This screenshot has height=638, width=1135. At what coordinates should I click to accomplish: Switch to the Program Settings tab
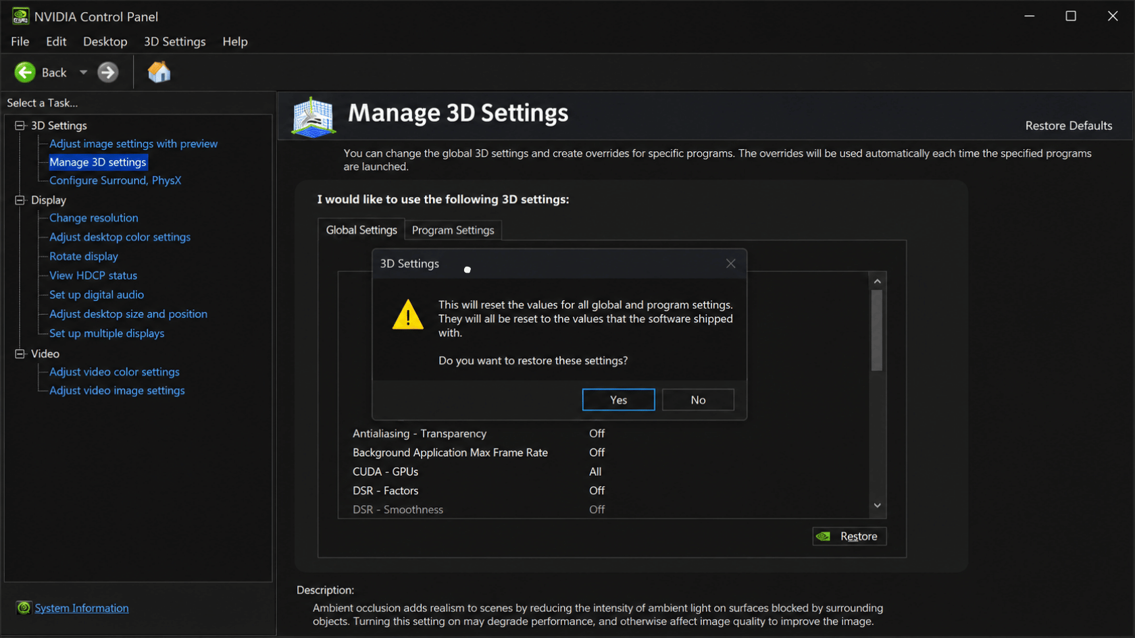pos(453,230)
